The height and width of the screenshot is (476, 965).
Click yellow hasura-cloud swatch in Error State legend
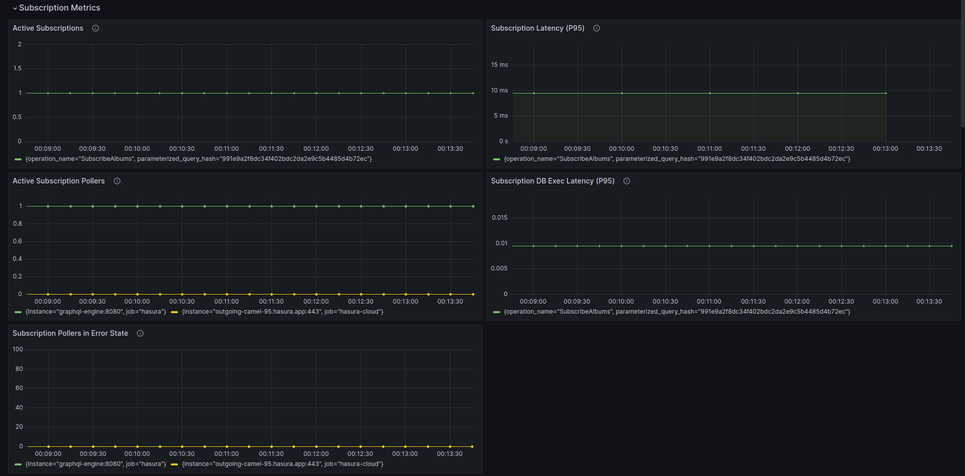[174, 464]
